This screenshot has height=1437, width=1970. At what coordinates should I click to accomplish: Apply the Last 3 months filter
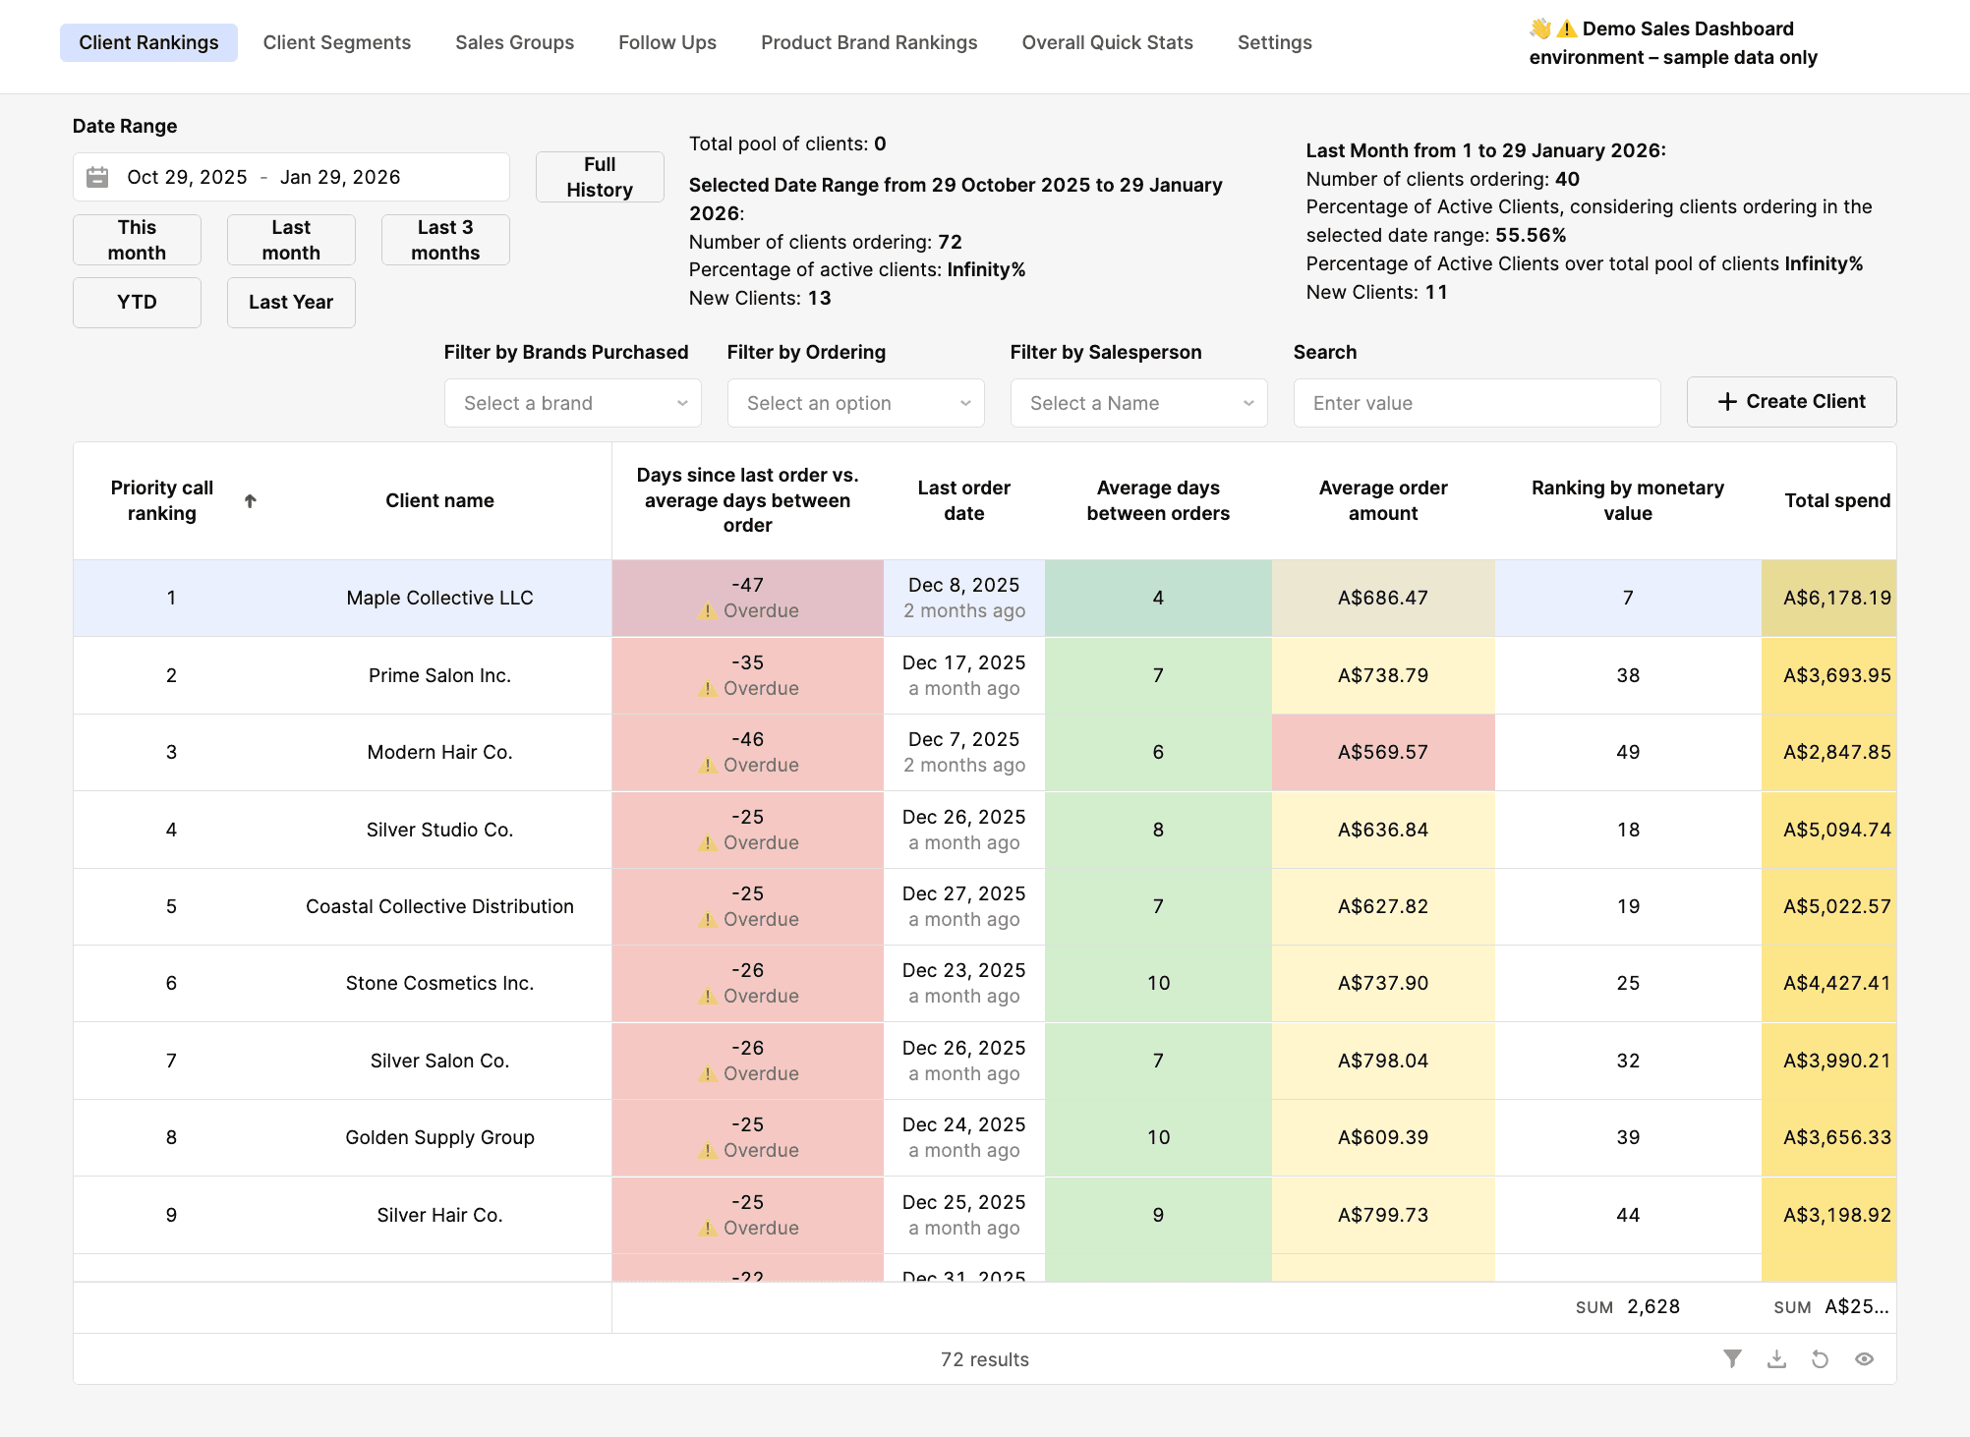coord(444,239)
